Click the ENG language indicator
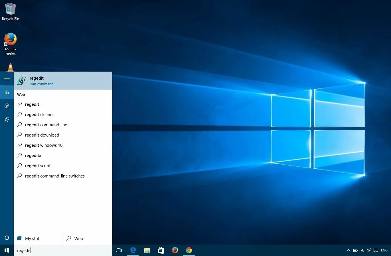 coord(384,250)
